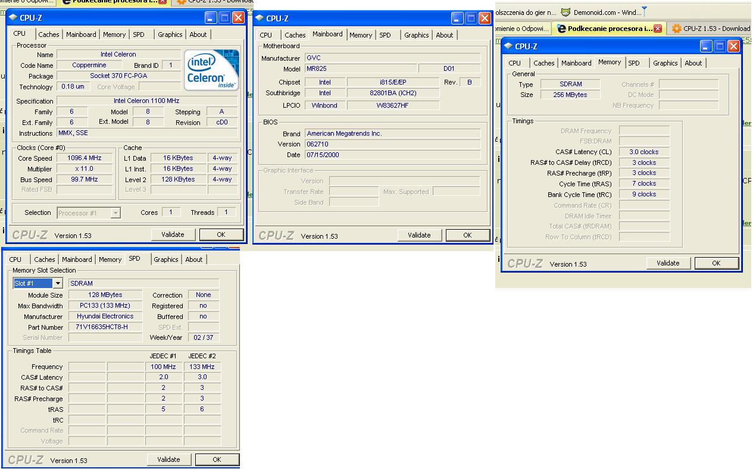Go to Caches tab in the SPD window
756x469 pixels.
point(45,259)
